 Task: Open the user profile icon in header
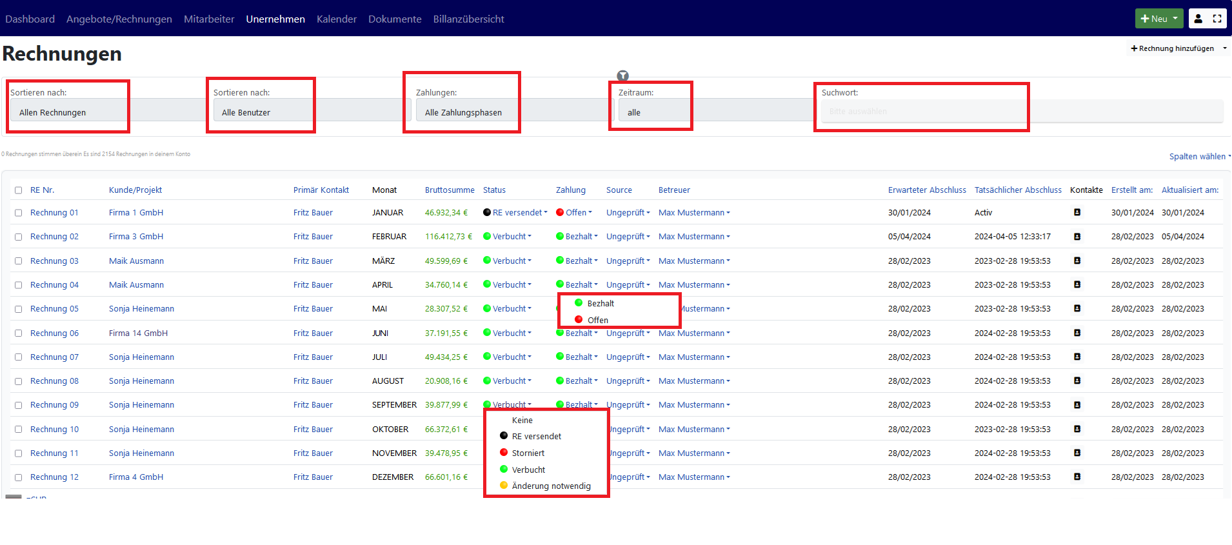(x=1198, y=19)
